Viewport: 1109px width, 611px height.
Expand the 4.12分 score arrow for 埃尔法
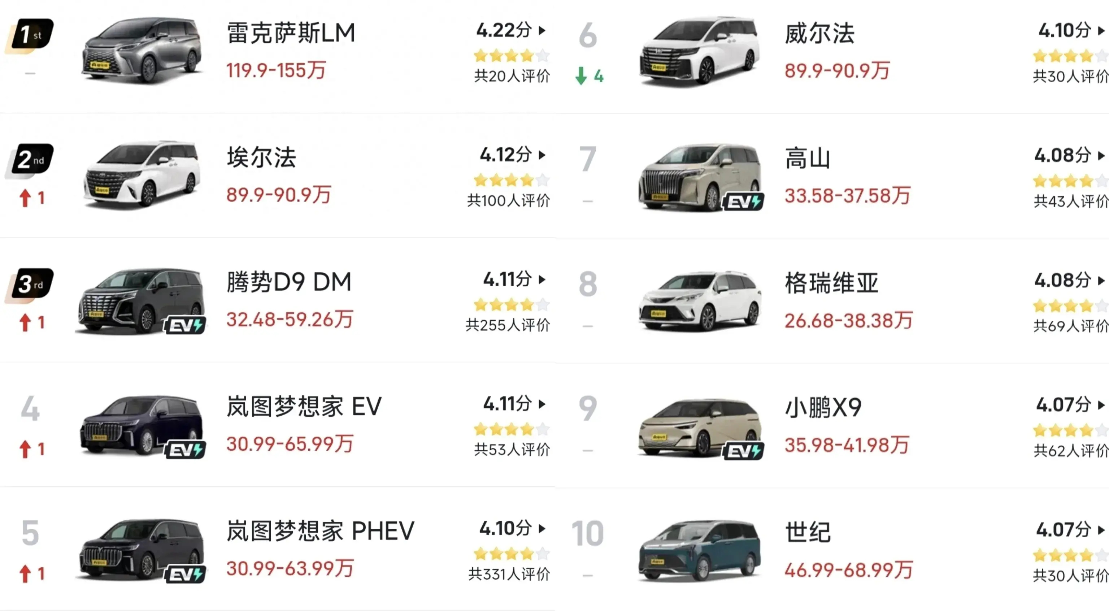(x=543, y=155)
